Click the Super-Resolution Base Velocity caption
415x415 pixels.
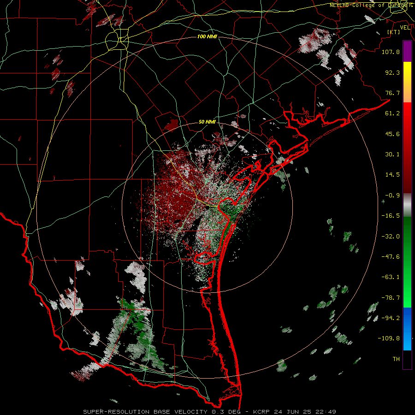tap(210, 412)
